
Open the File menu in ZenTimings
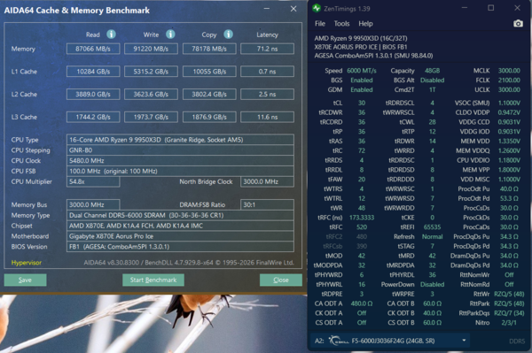pos(320,24)
